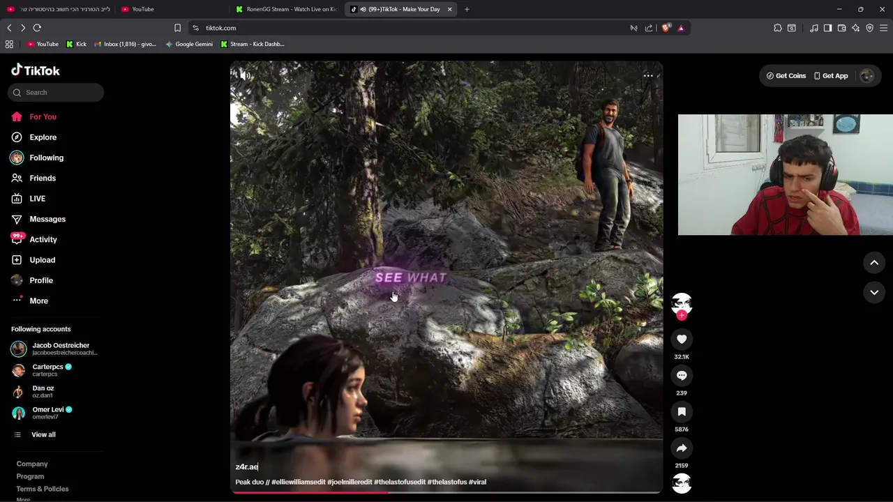
Task: Go to the next video with the down chevron
Action: tap(874, 292)
